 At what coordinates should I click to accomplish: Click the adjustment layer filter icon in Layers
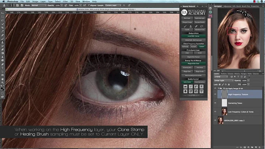tap(235, 77)
